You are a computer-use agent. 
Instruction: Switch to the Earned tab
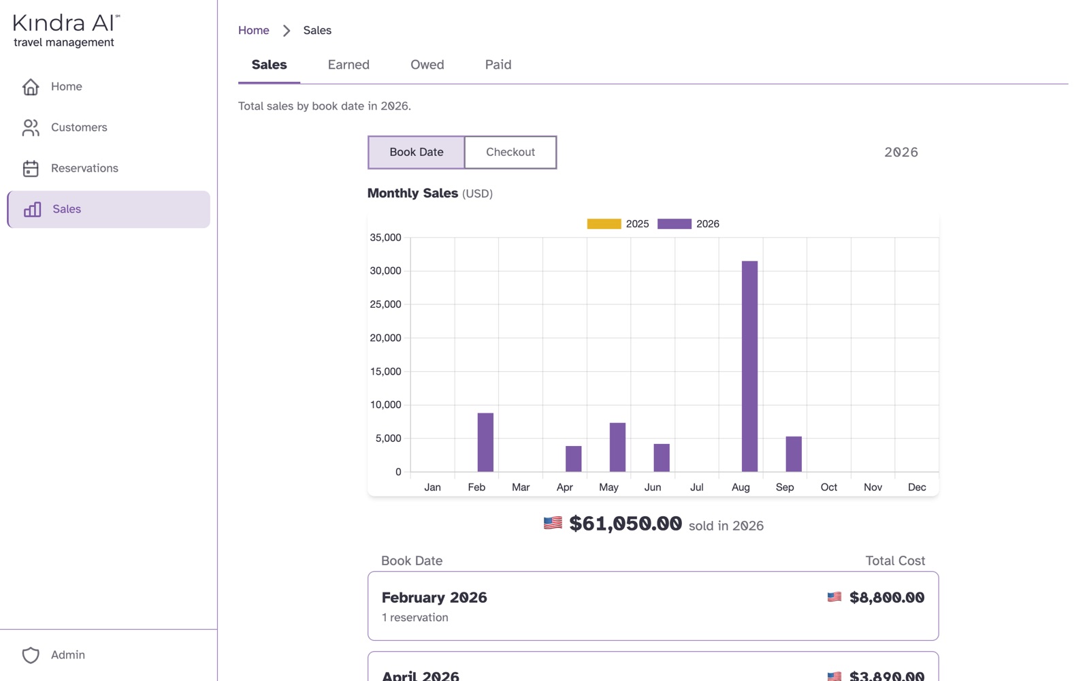(348, 65)
